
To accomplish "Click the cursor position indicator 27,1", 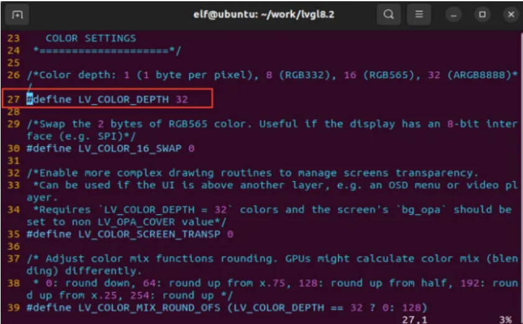I will coord(414,320).
